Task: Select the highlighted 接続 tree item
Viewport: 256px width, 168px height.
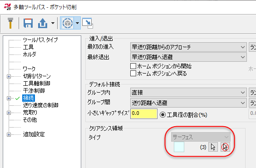Action: click(29, 98)
